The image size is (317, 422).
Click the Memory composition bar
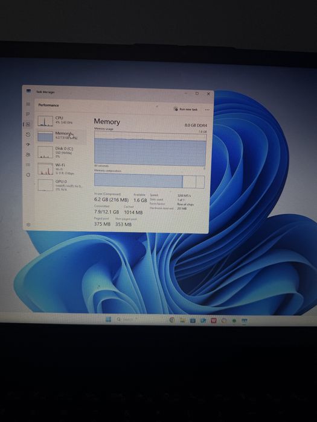[149, 181]
